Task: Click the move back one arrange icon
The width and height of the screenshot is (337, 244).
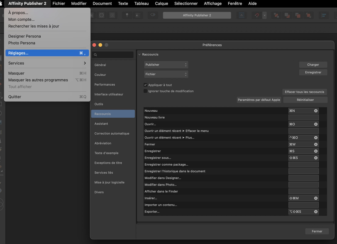Action: (x=287, y=15)
